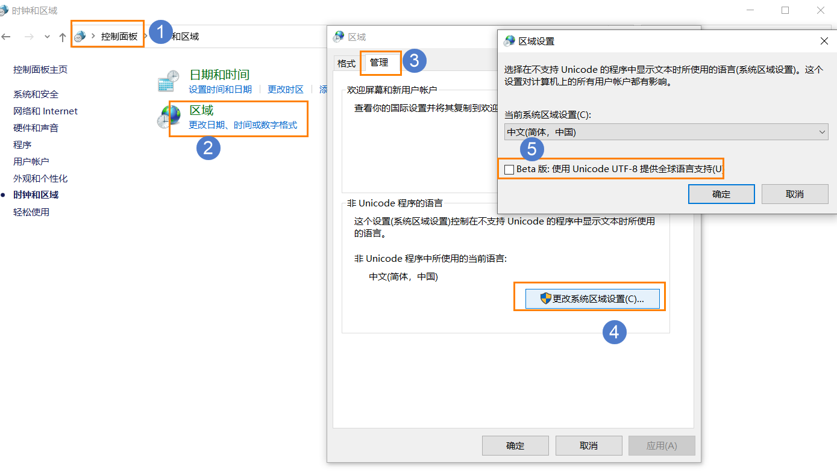This screenshot has width=837, height=473.
Task: Click the 更改系统区域设置(C)... button
Action: pos(592,299)
